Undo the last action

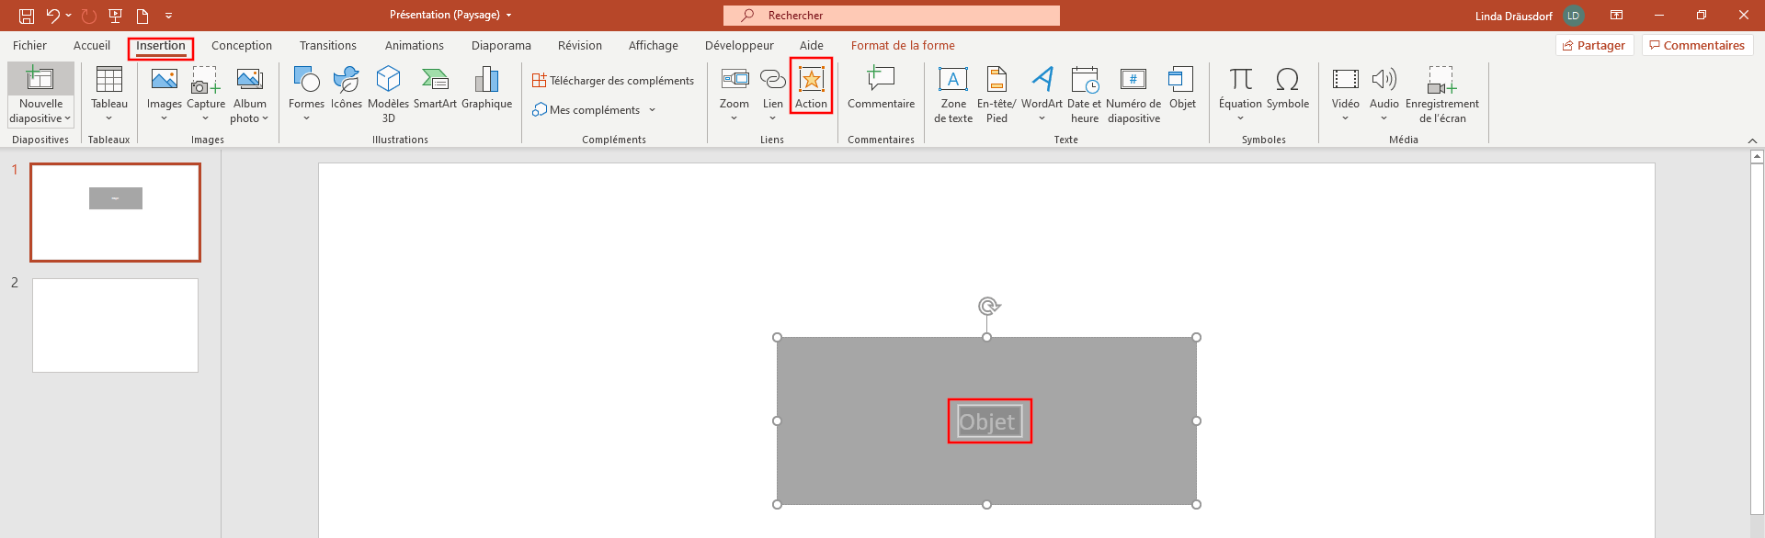53,16
